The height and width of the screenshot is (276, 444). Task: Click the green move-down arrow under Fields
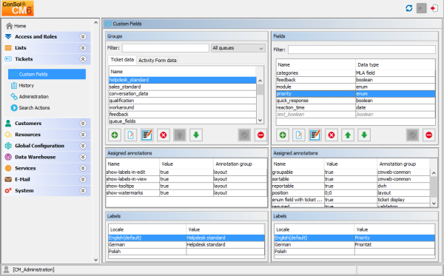pos(364,135)
